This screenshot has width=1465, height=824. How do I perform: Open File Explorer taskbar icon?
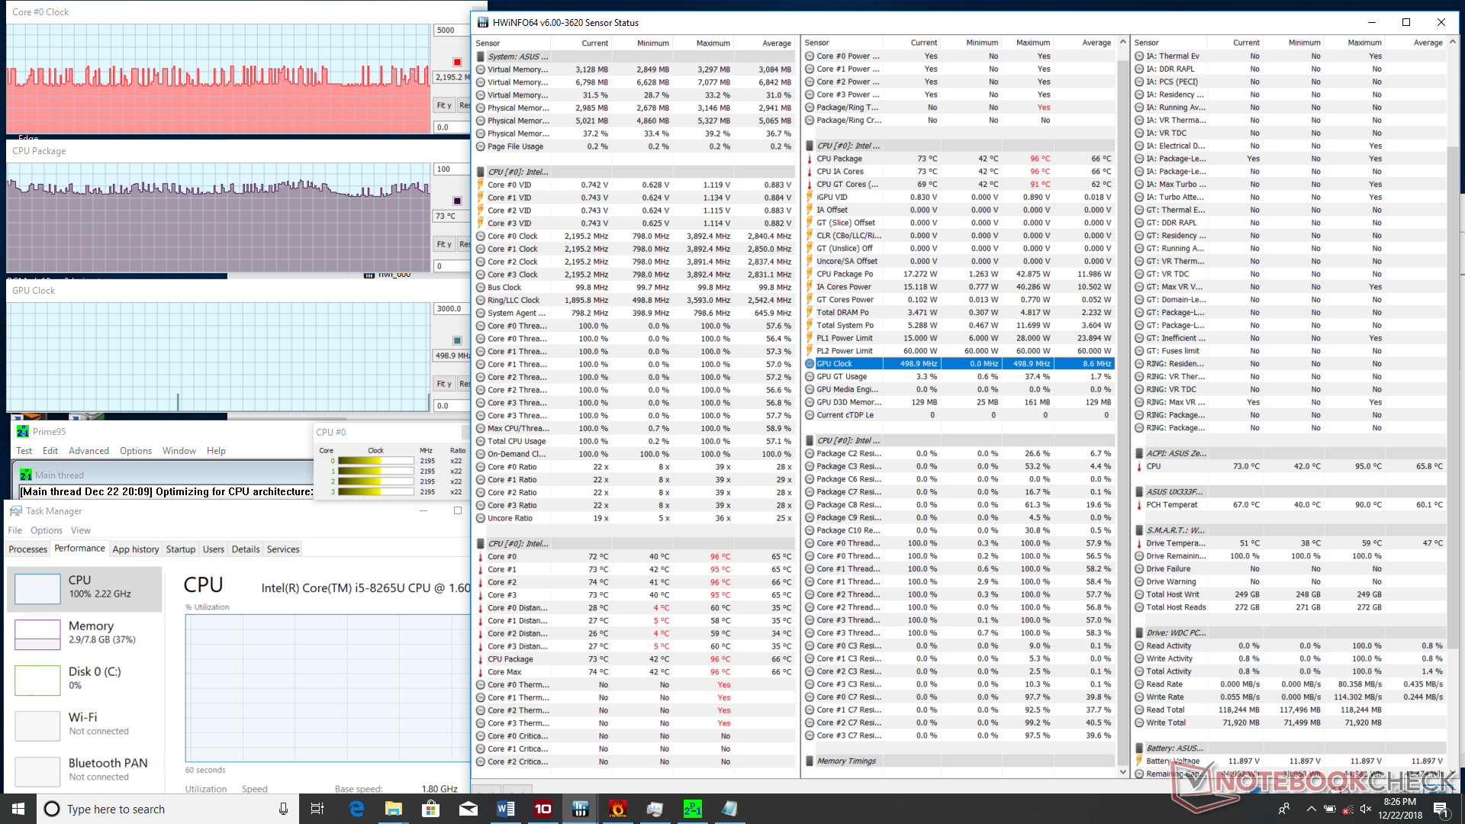tap(394, 809)
